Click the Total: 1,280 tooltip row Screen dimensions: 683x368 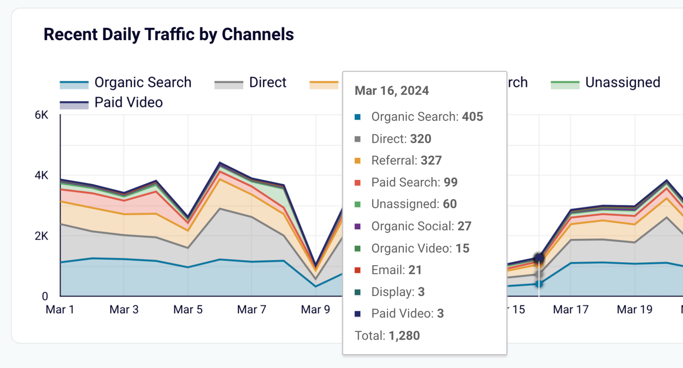(387, 336)
